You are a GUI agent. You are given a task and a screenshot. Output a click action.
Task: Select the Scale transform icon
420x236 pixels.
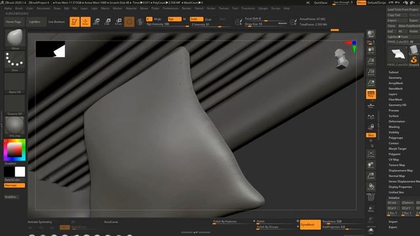pyautogui.click(x=108, y=22)
